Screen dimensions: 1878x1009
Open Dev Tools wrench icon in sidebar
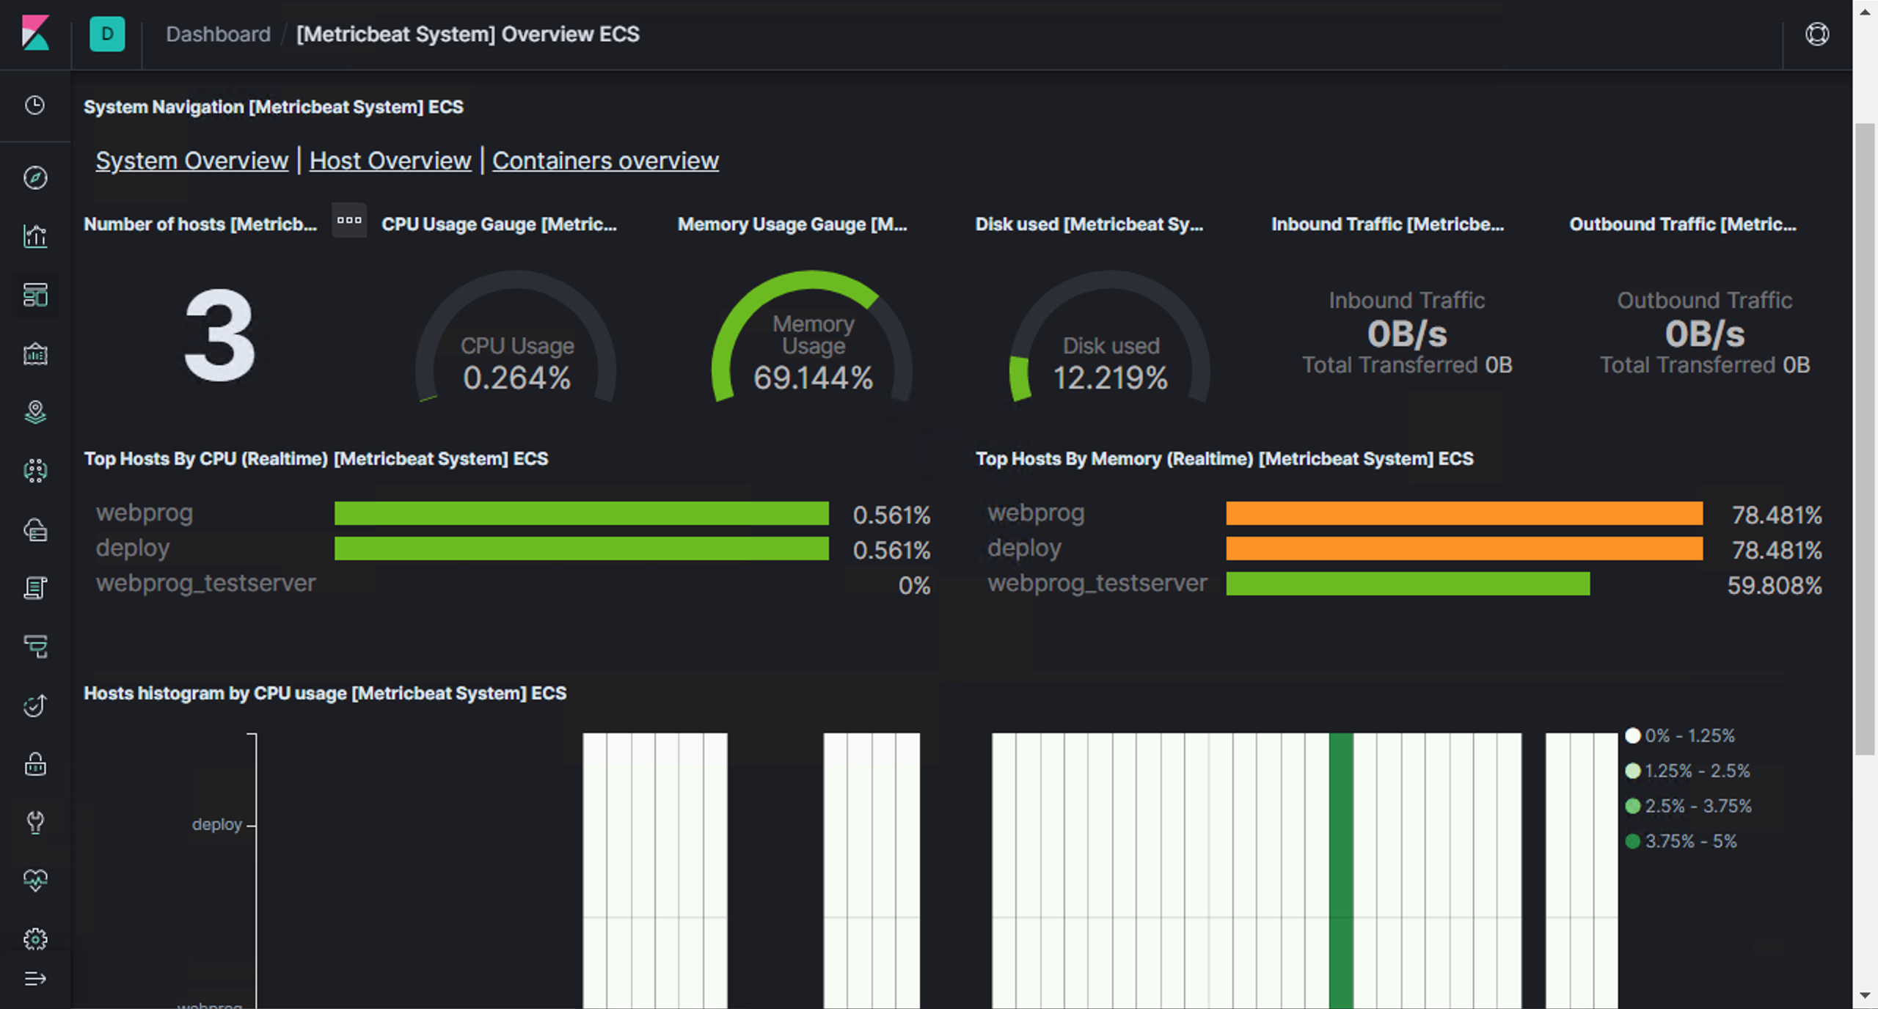pyautogui.click(x=35, y=823)
